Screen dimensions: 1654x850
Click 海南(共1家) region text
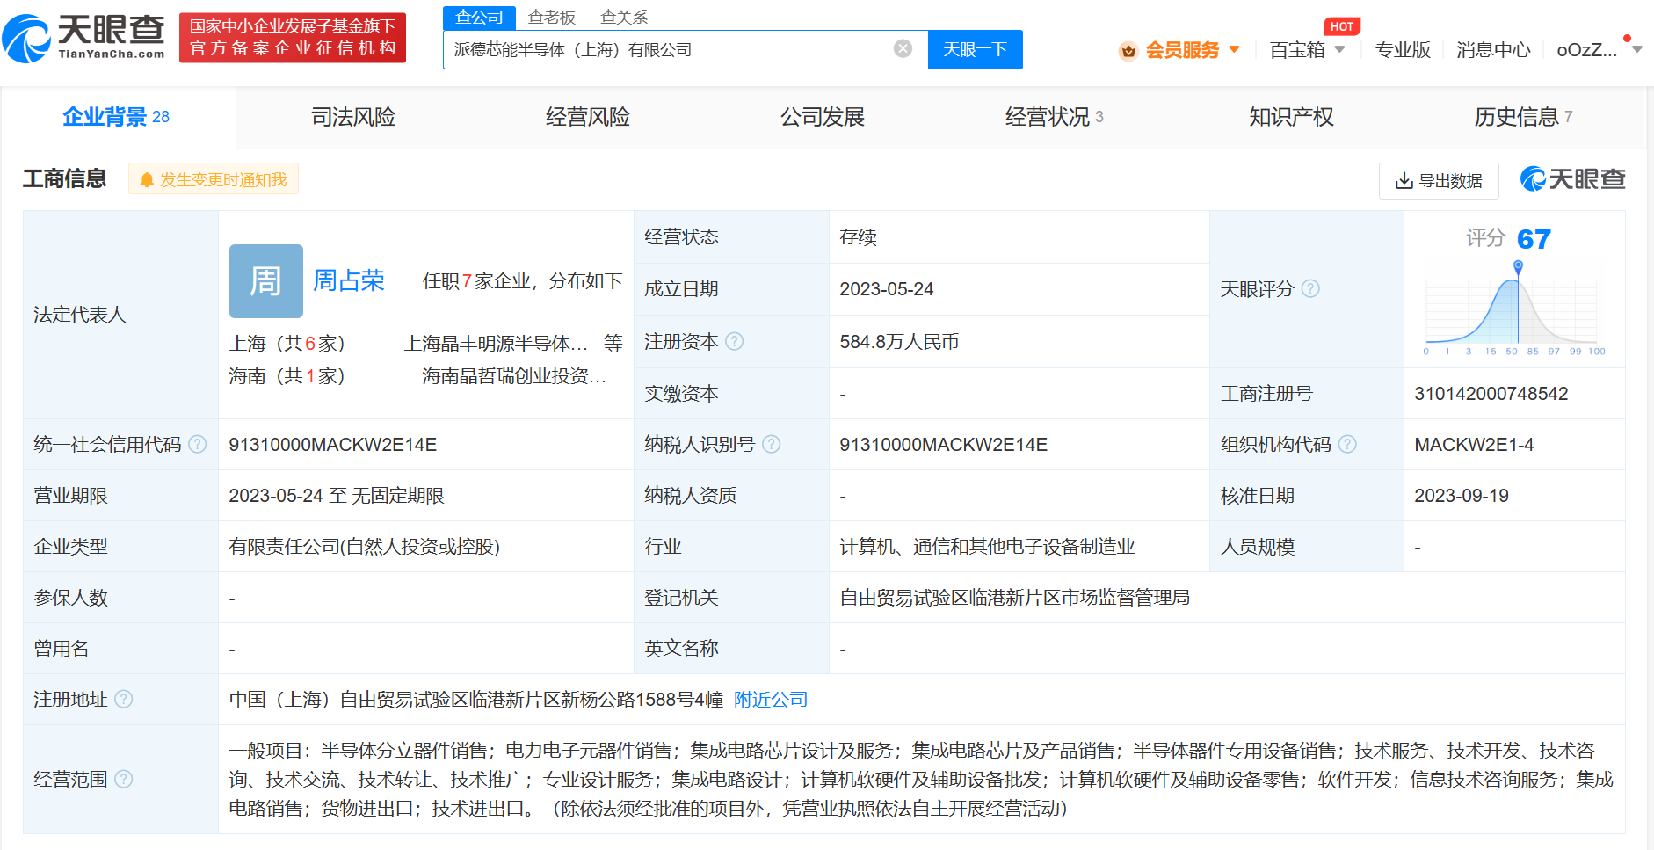287,376
